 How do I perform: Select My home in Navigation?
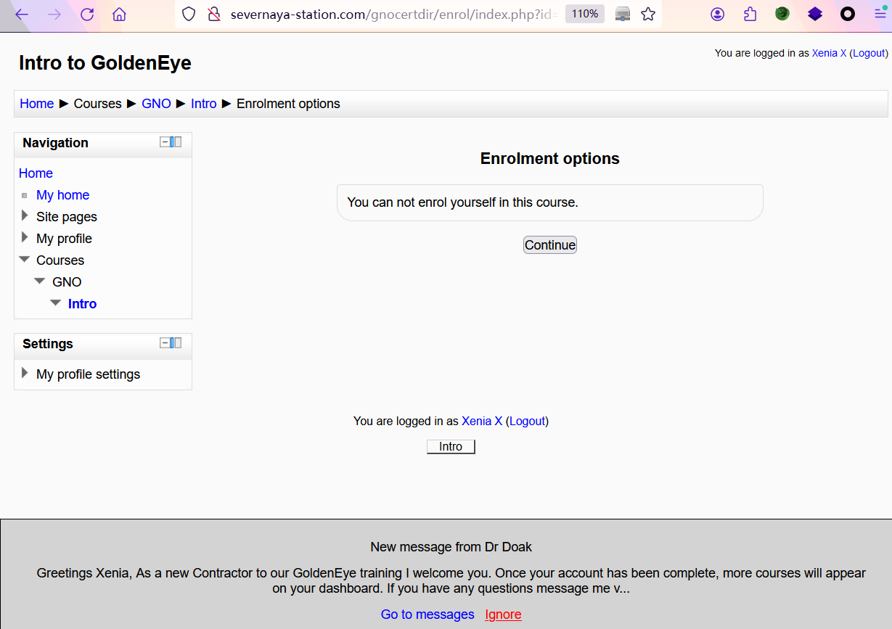[62, 195]
